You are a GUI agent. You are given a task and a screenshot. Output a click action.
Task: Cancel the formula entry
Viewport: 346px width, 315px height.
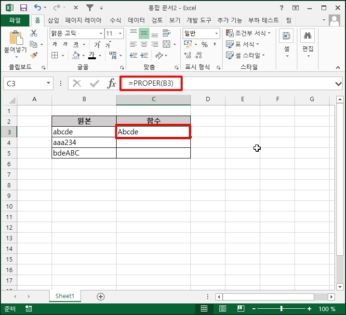(x=77, y=83)
